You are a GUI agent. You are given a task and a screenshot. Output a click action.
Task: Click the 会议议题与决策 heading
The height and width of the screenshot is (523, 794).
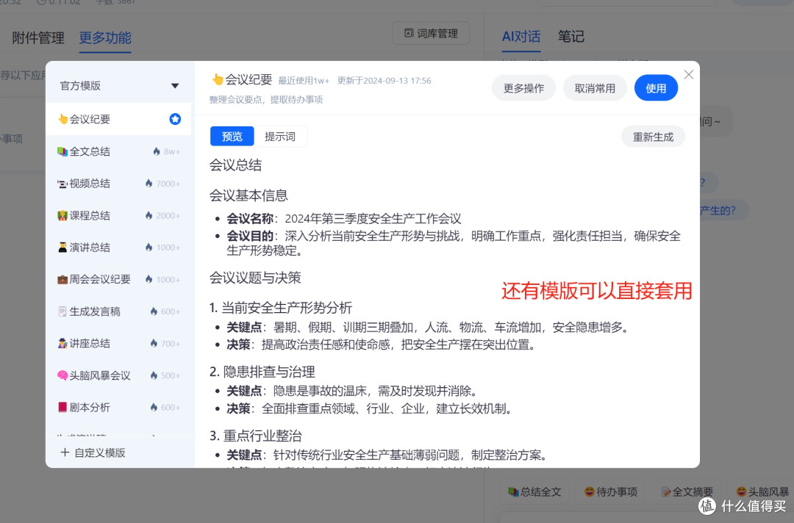[255, 277]
